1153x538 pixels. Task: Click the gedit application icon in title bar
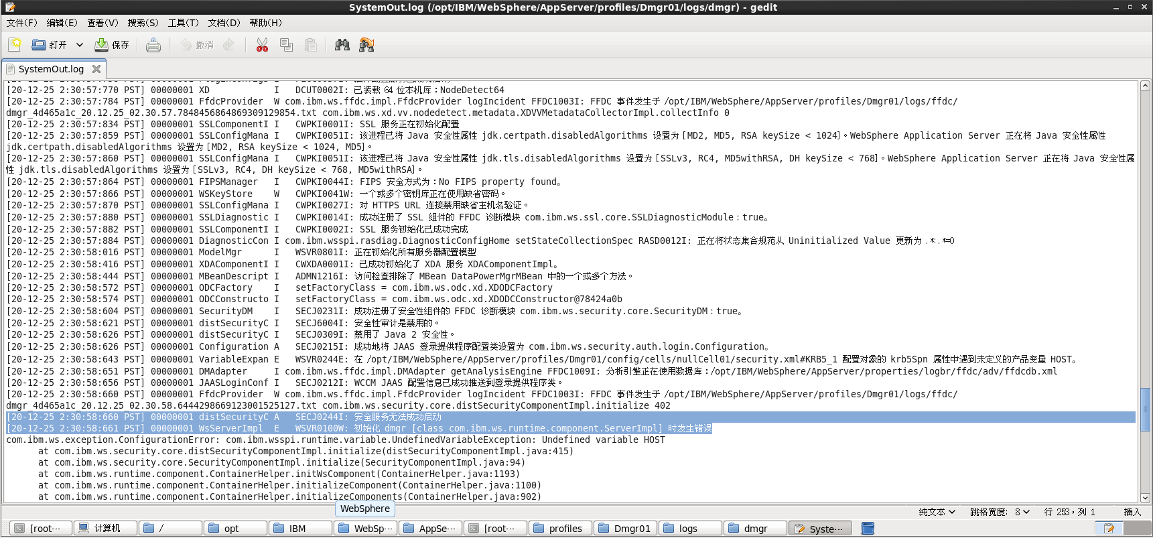[x=9, y=7]
